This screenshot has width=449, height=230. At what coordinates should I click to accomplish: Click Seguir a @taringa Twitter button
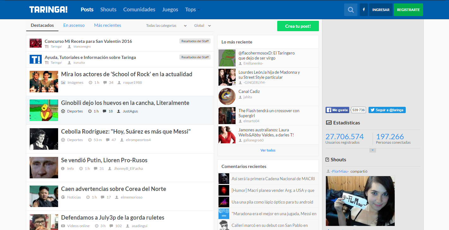pyautogui.click(x=387, y=110)
